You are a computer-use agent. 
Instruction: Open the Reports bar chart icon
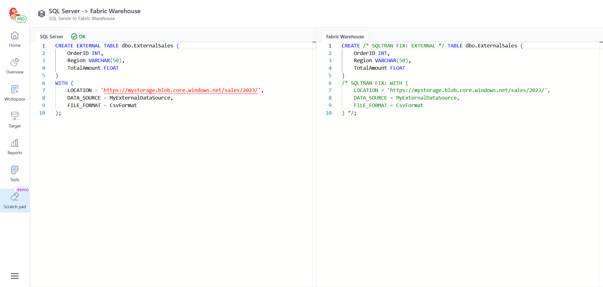pyautogui.click(x=15, y=143)
